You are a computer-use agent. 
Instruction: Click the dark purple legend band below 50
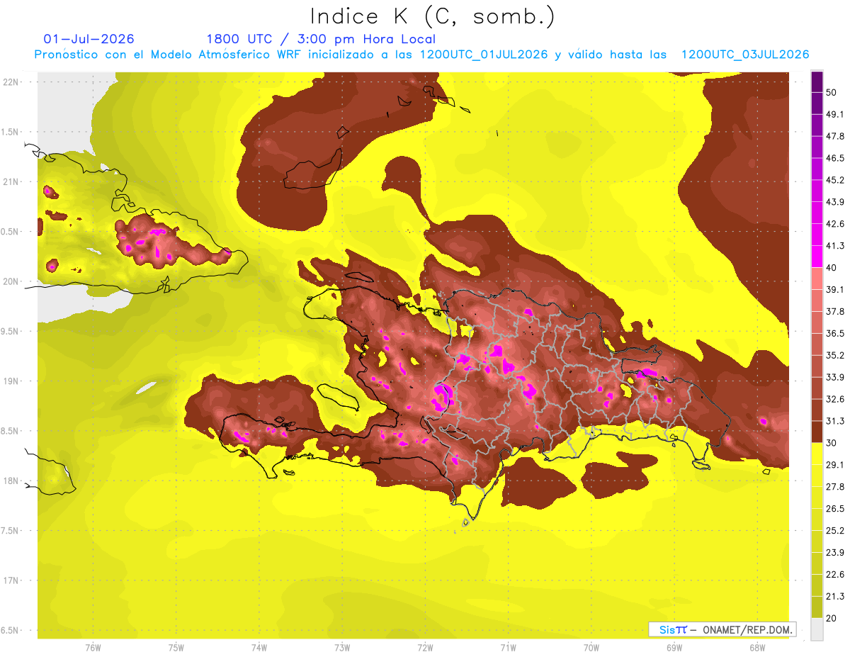coord(817,82)
